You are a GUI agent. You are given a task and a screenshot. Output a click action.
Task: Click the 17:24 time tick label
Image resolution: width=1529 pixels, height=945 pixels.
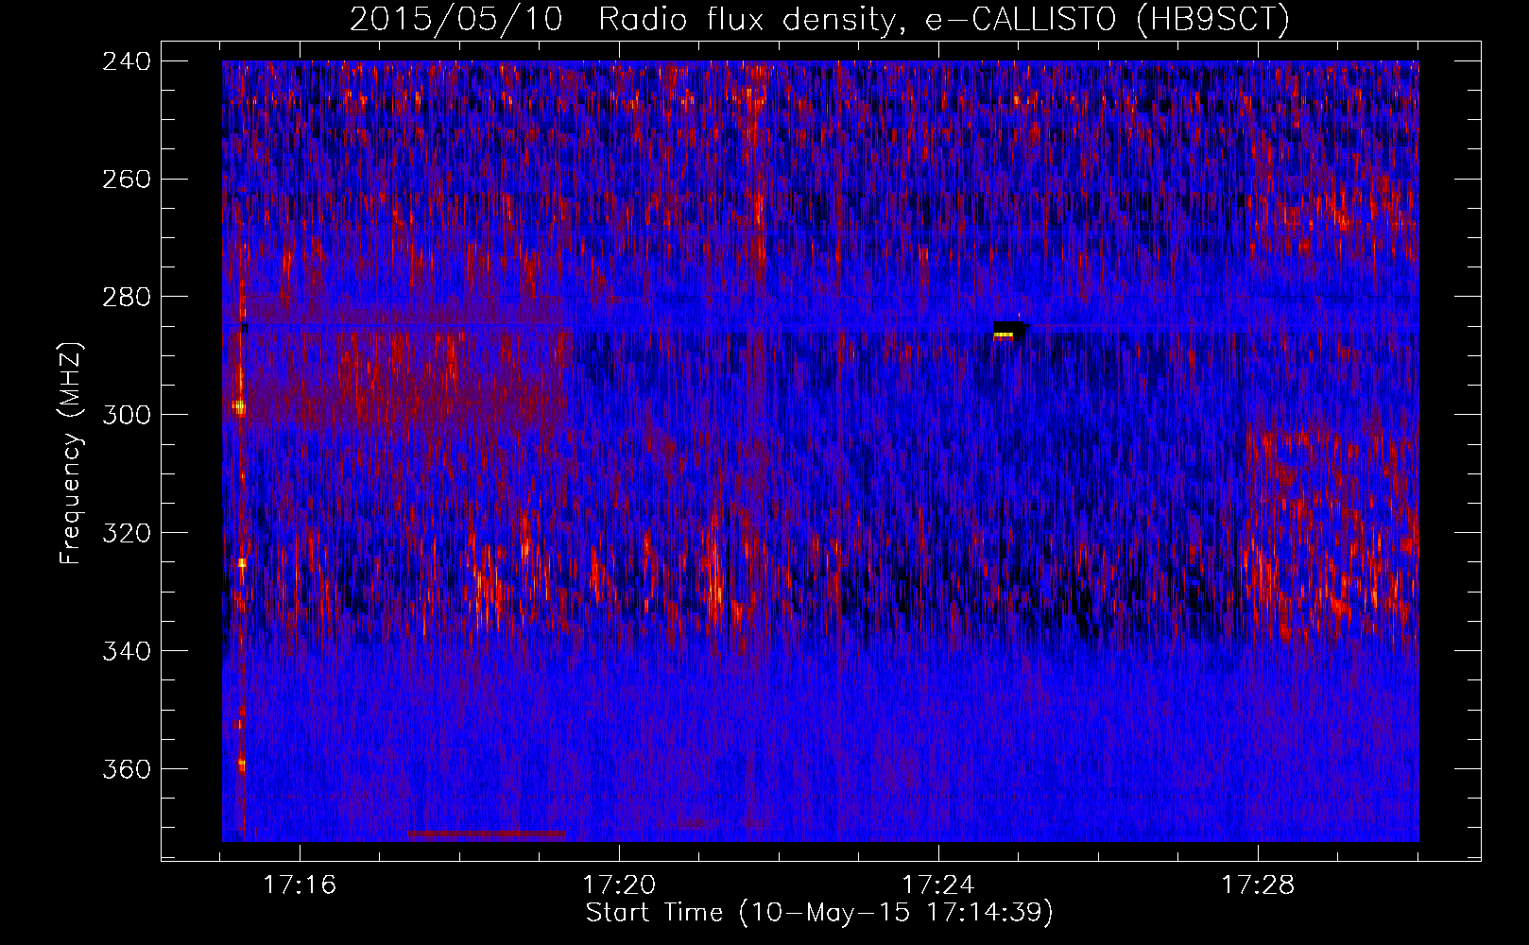tap(938, 885)
